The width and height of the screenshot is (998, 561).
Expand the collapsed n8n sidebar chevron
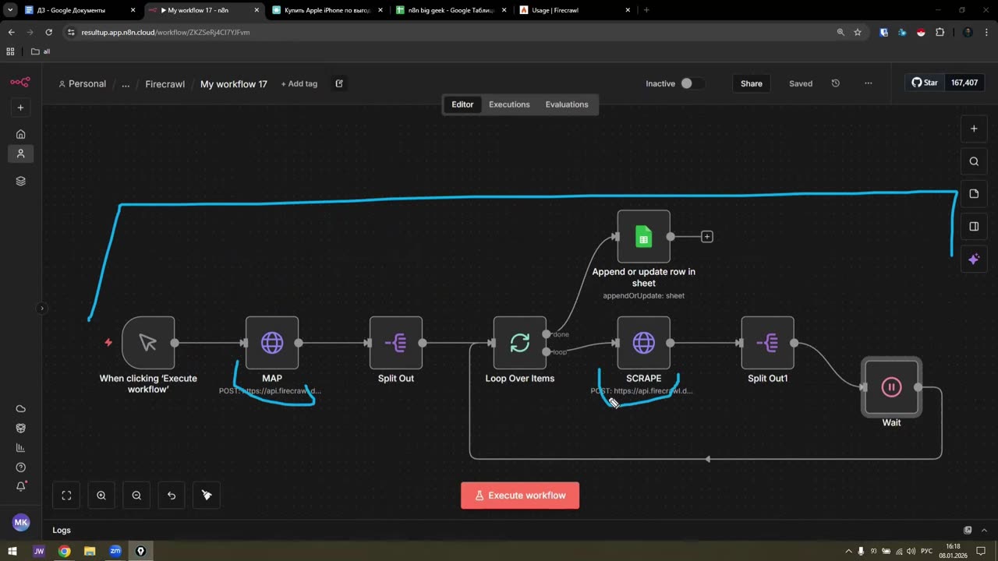point(42,308)
